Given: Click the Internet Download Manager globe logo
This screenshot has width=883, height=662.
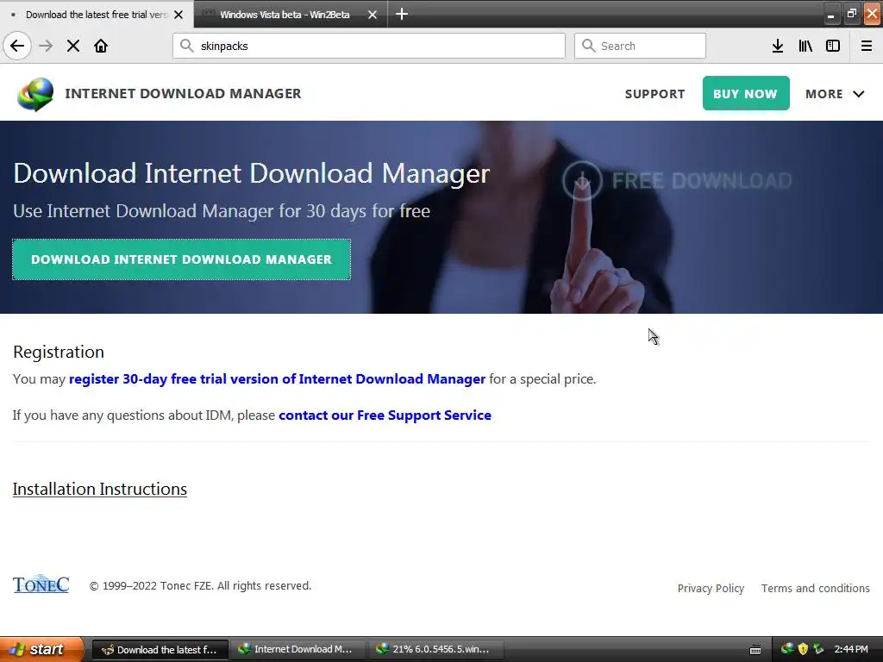Looking at the screenshot, I should pyautogui.click(x=35, y=94).
